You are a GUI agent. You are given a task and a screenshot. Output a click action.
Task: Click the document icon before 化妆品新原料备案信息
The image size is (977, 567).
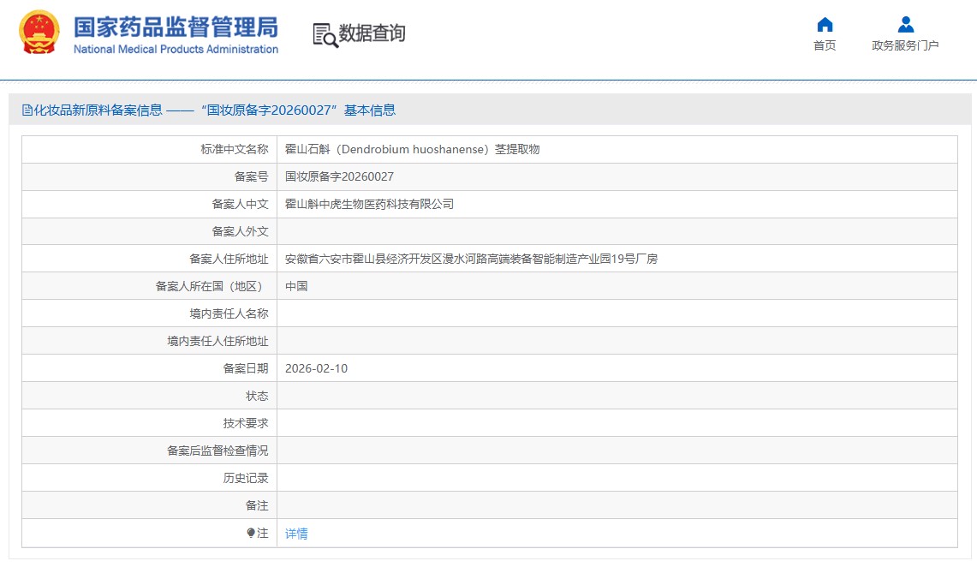(27, 110)
